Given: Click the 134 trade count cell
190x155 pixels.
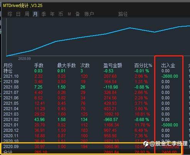Looking at the screenshot, I should [84, 119].
